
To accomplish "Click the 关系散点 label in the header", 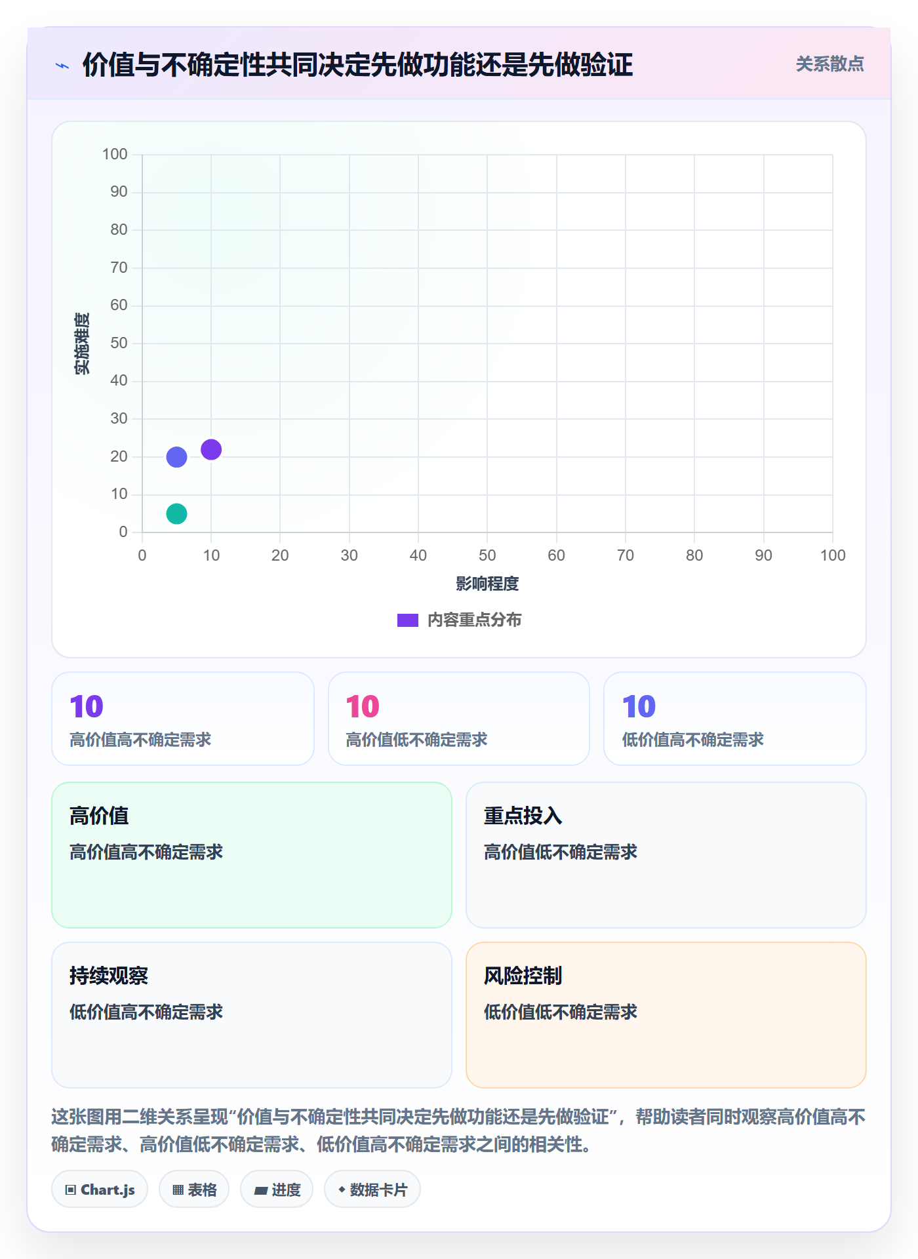I will [829, 64].
